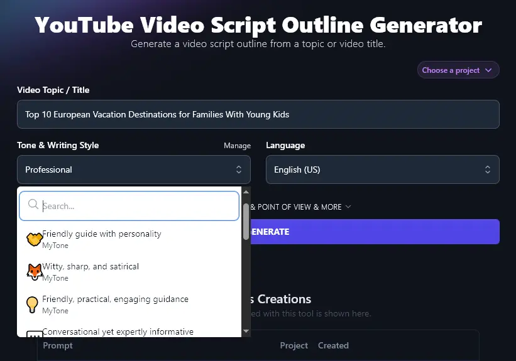This screenshot has height=361, width=516.
Task: Click the Prompt column header
Action: [58, 345]
